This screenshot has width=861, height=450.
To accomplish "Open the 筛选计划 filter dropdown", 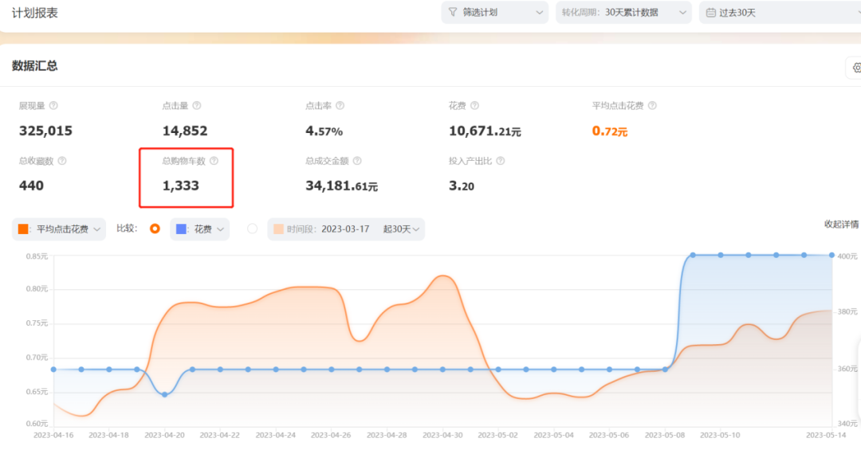I will [494, 13].
